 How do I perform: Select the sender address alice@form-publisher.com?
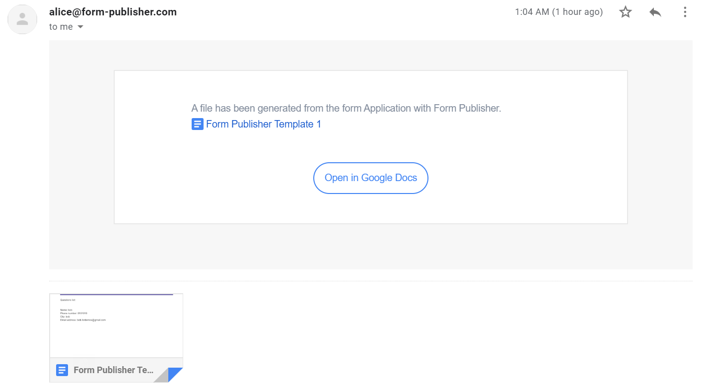point(113,12)
